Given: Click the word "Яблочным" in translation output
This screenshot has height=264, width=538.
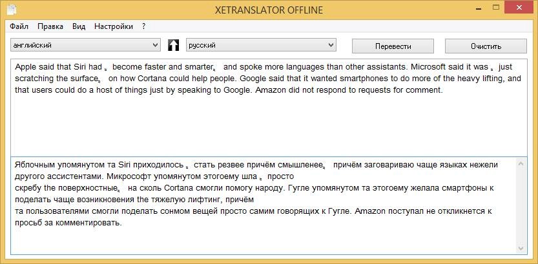Looking at the screenshot, I should pos(35,165).
